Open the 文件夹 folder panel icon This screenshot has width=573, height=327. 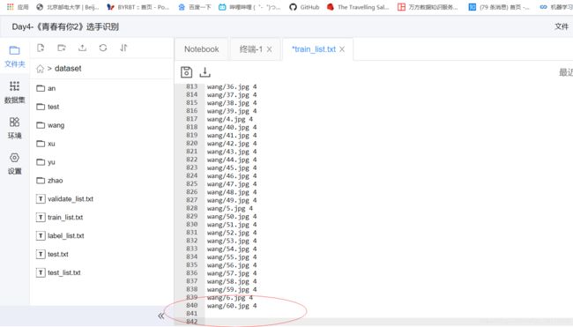click(15, 50)
